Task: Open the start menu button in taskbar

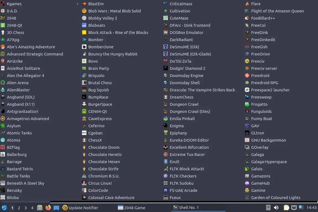Action: [4, 208]
